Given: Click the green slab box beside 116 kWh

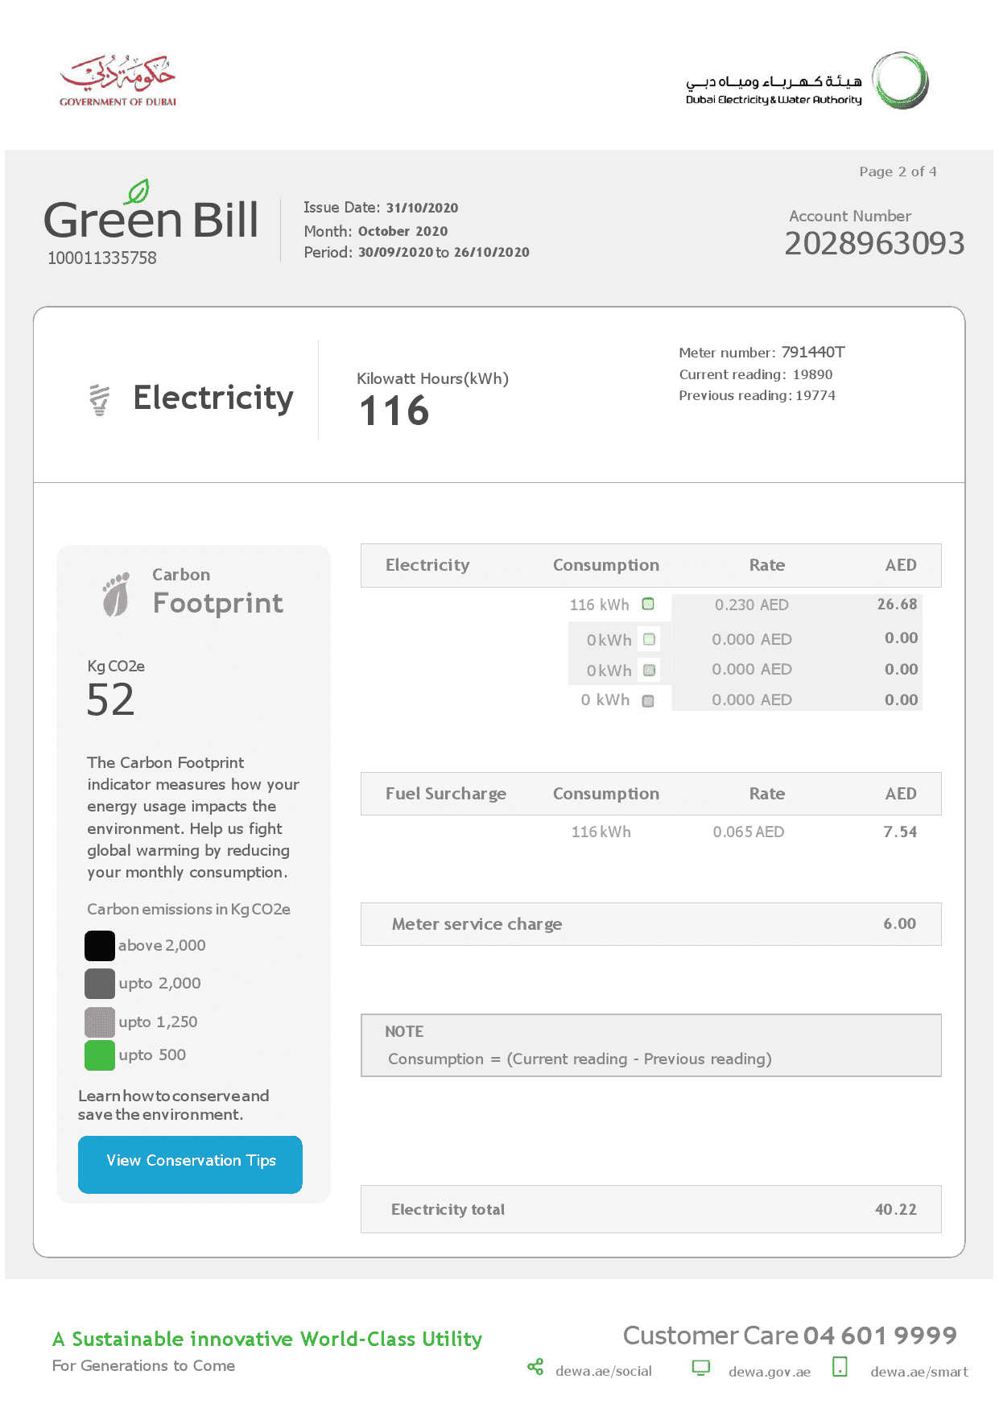Looking at the screenshot, I should click(648, 604).
